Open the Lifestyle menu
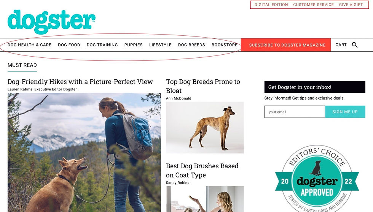 tap(160, 45)
